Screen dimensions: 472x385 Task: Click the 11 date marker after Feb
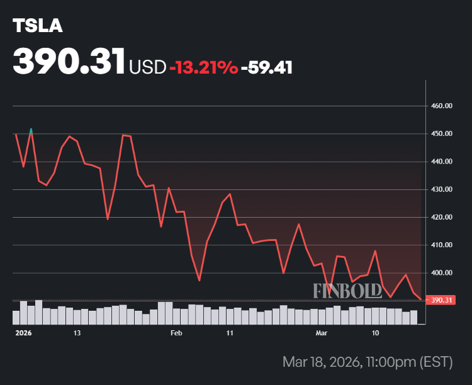point(229,332)
